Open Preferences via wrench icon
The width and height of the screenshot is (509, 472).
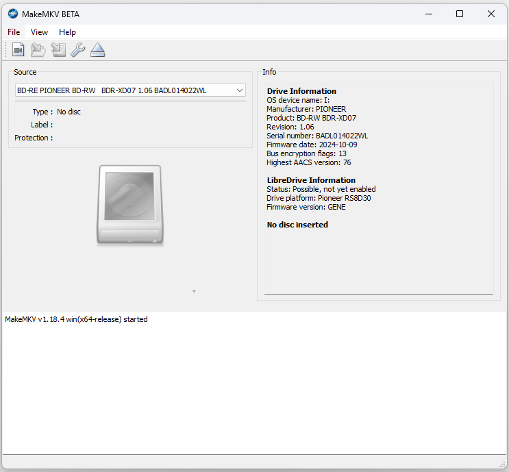78,50
